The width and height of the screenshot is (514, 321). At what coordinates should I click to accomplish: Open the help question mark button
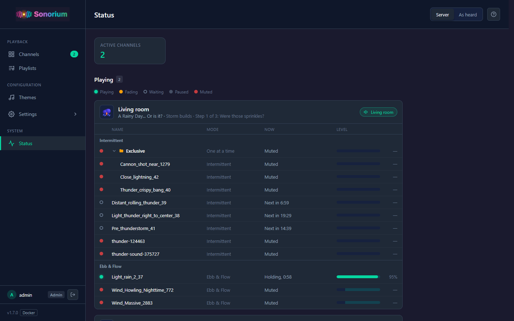[494, 14]
